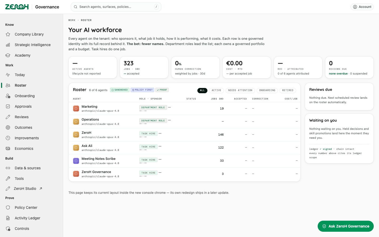379x237 pixels.
Task: Click the Ask ZeroH Governance button
Action: (x=346, y=226)
